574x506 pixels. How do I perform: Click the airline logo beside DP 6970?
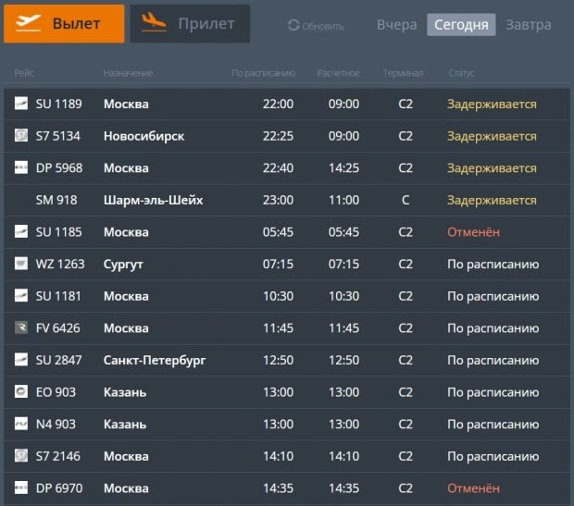[21, 487]
